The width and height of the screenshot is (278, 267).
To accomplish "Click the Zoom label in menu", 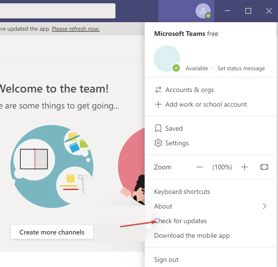I will click(163, 167).
